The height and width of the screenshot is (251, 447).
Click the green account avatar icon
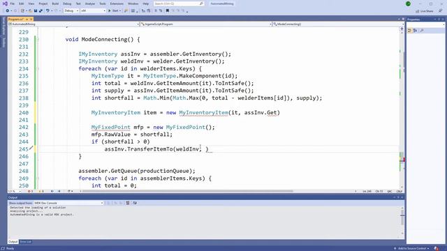click(408, 3)
